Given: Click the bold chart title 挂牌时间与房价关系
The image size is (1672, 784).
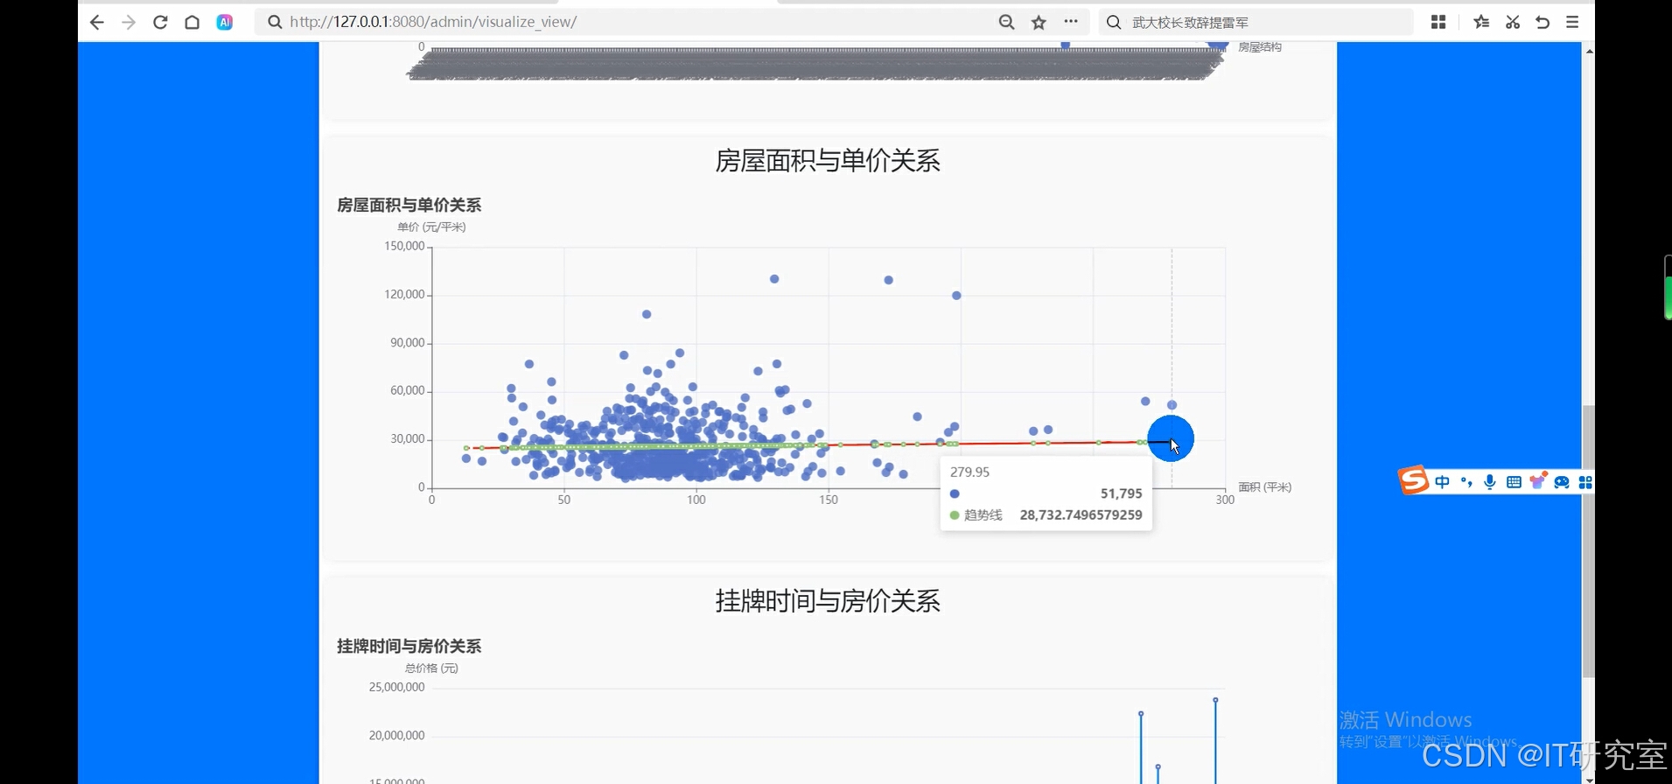Looking at the screenshot, I should click(409, 647).
